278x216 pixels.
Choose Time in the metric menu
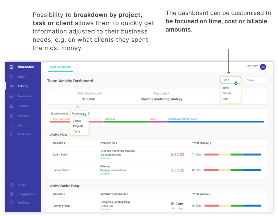point(226,88)
